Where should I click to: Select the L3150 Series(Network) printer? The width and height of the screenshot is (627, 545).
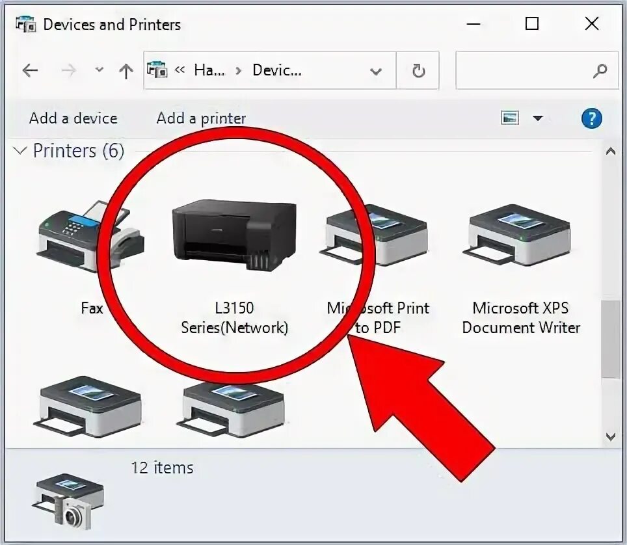[x=235, y=237]
